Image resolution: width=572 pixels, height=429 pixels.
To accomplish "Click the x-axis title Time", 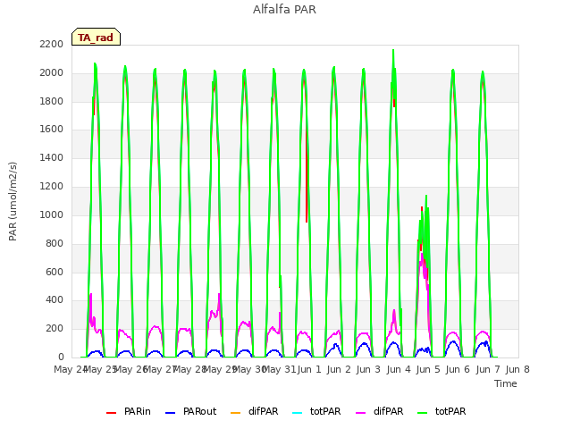I will pos(506,383).
